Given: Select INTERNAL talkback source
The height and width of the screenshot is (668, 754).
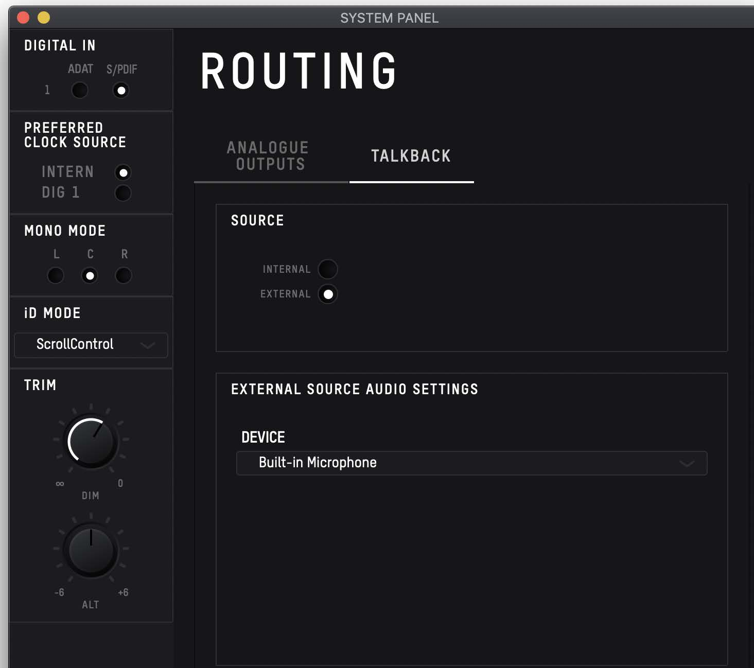Looking at the screenshot, I should (x=328, y=269).
